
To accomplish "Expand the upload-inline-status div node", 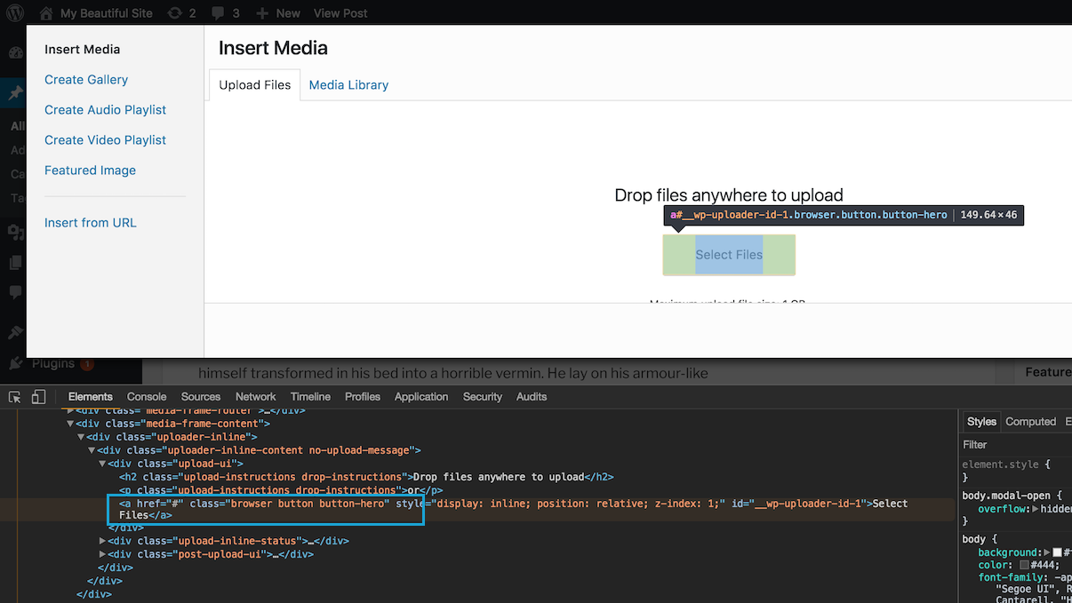I will point(102,541).
